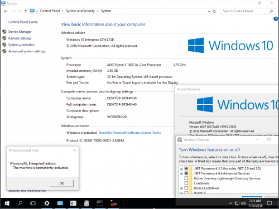Click the Back navigation arrow
The width and height of the screenshot is (279, 209).
[6, 11]
